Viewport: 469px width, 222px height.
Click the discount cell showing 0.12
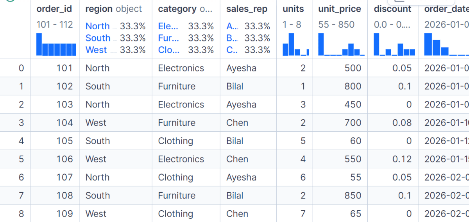click(402, 159)
